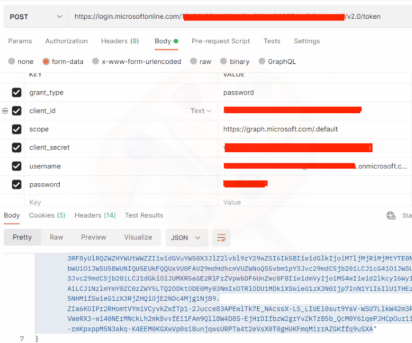Viewport: 412px width, 343px height.
Task: Switch response view to Raw
Action: 56,238
